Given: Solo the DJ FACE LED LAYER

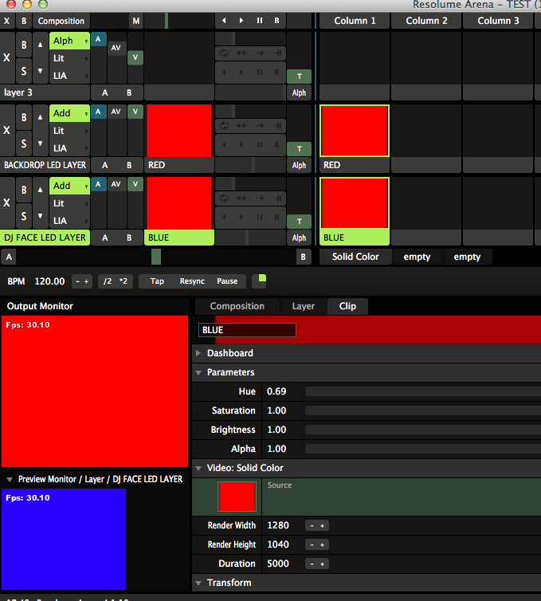Looking at the screenshot, I should click(25, 216).
